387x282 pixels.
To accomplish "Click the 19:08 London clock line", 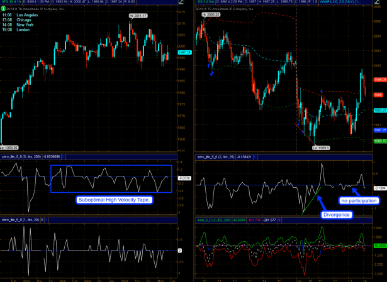I will [x=16, y=30].
